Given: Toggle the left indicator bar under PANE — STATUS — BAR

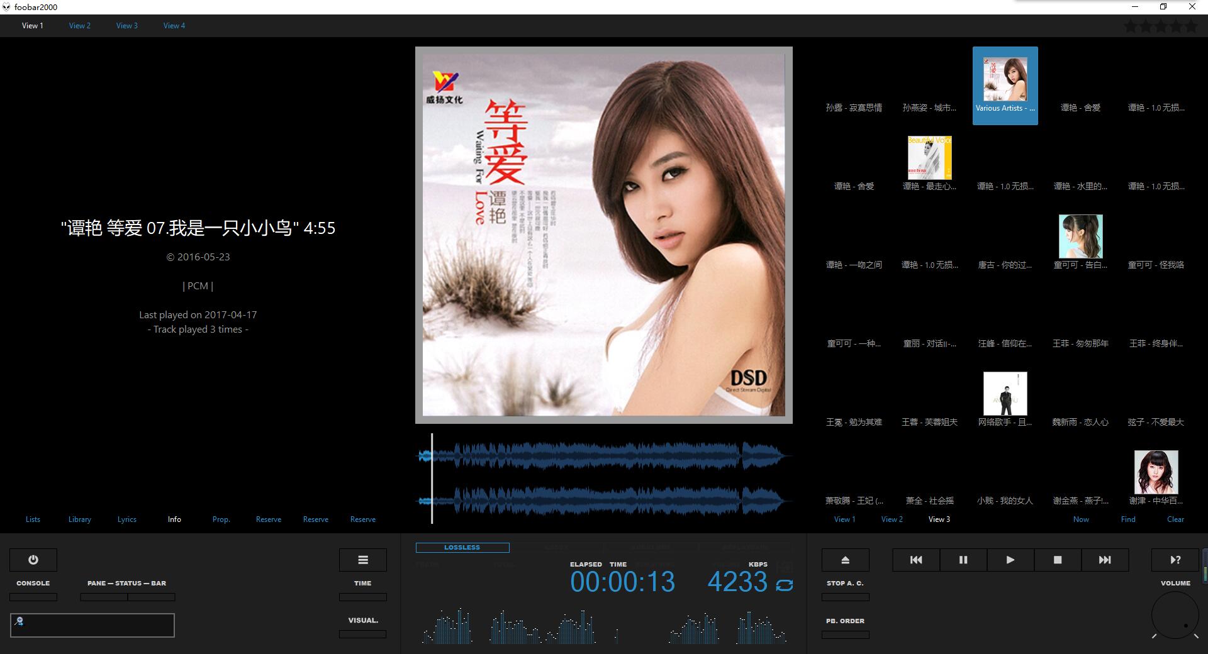Looking at the screenshot, I should pyautogui.click(x=104, y=597).
